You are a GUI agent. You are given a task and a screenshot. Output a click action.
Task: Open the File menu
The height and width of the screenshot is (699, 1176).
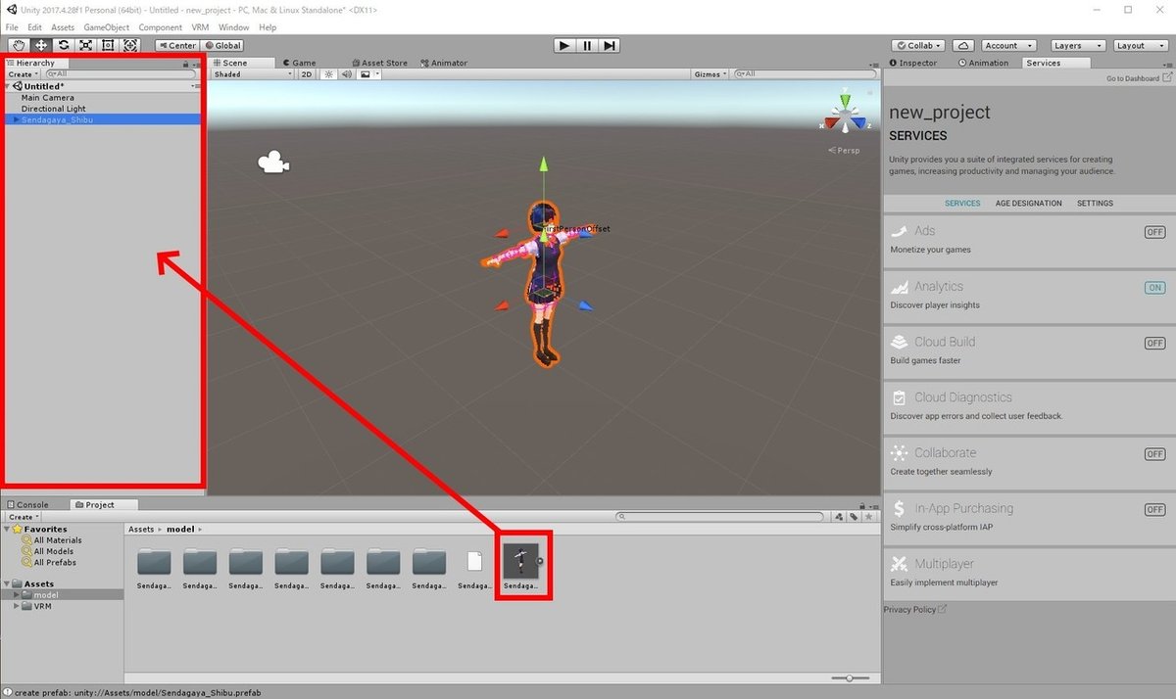[x=12, y=27]
